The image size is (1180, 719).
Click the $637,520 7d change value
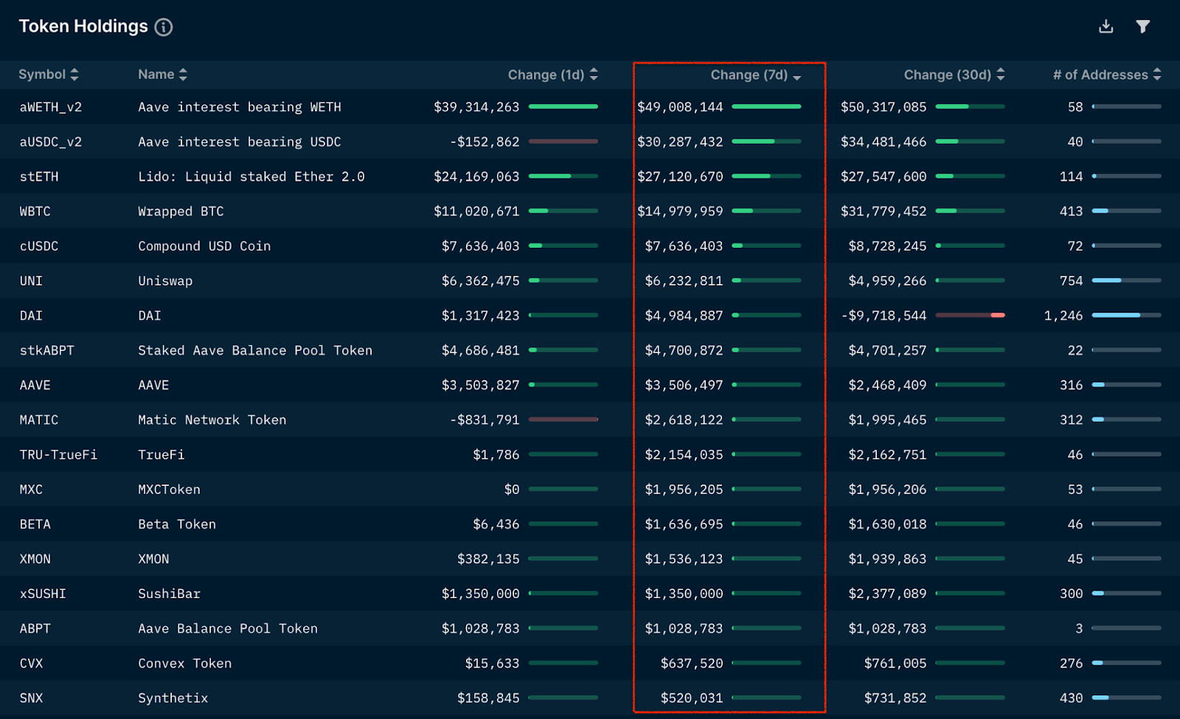(692, 664)
